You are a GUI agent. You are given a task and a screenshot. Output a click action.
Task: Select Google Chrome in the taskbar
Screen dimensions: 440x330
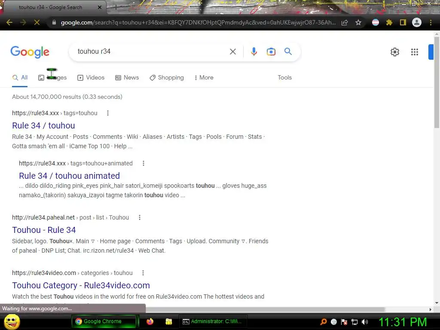click(104, 321)
